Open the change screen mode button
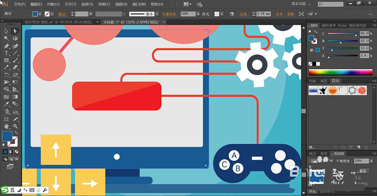Screen dimensions: 377x196 click(10, 167)
